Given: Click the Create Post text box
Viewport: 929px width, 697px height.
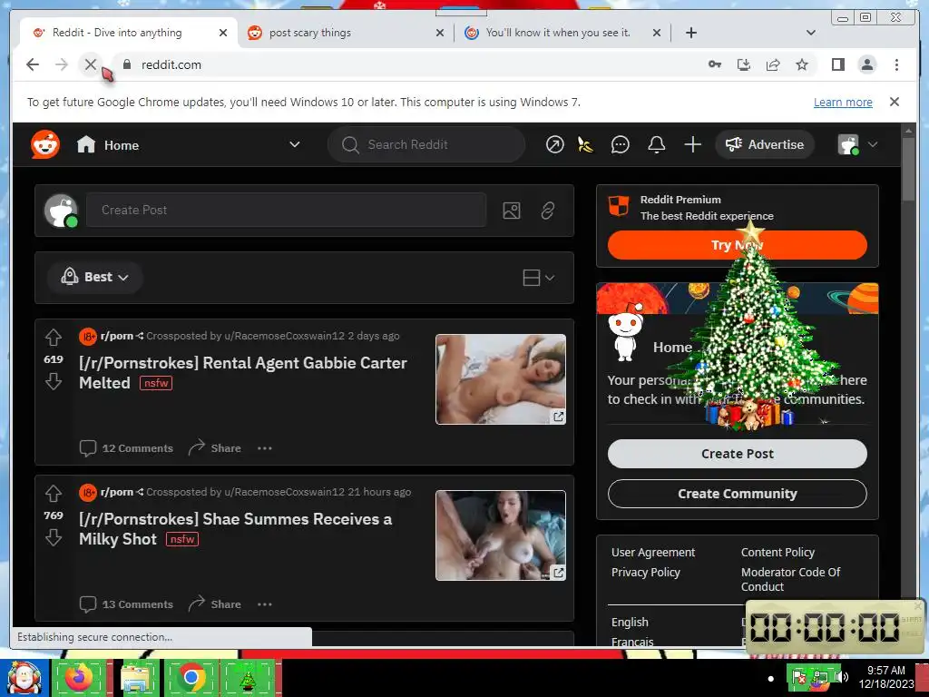Looking at the screenshot, I should (286, 210).
